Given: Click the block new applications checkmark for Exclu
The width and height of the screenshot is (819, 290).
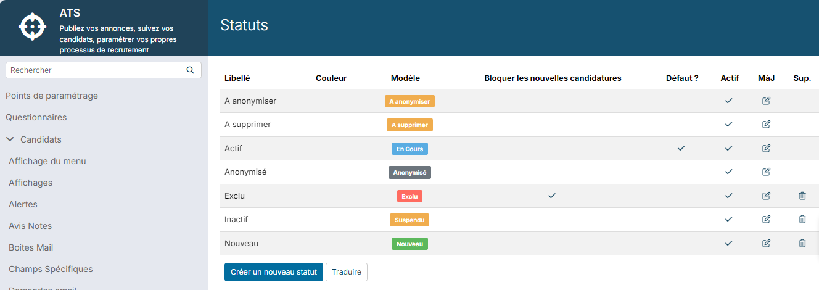Looking at the screenshot, I should coord(552,196).
